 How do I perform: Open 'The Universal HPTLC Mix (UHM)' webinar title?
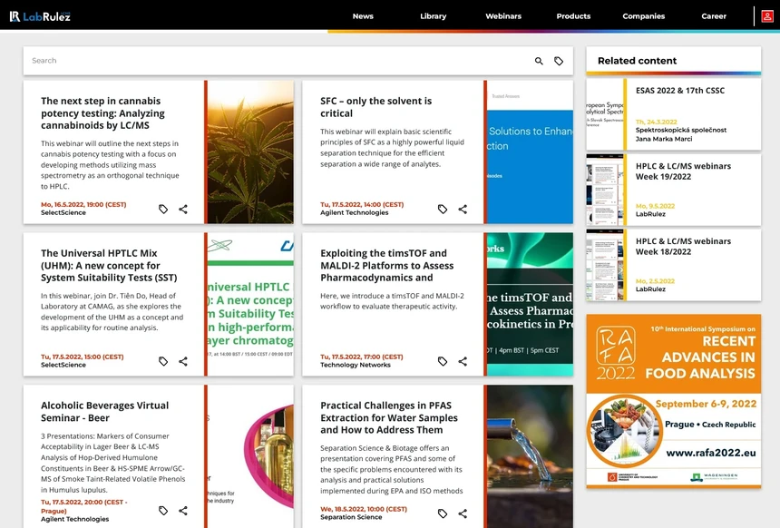(x=109, y=265)
